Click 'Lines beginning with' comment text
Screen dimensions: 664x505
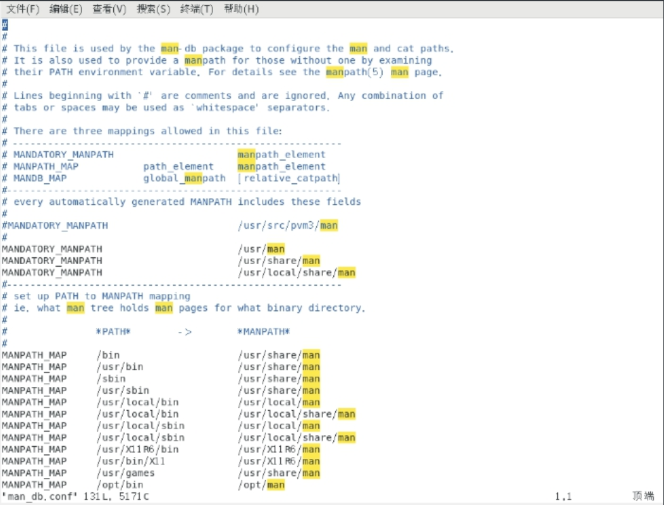coord(73,95)
